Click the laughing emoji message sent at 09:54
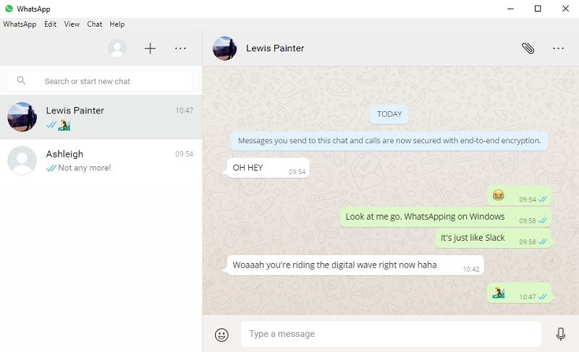 point(519,196)
